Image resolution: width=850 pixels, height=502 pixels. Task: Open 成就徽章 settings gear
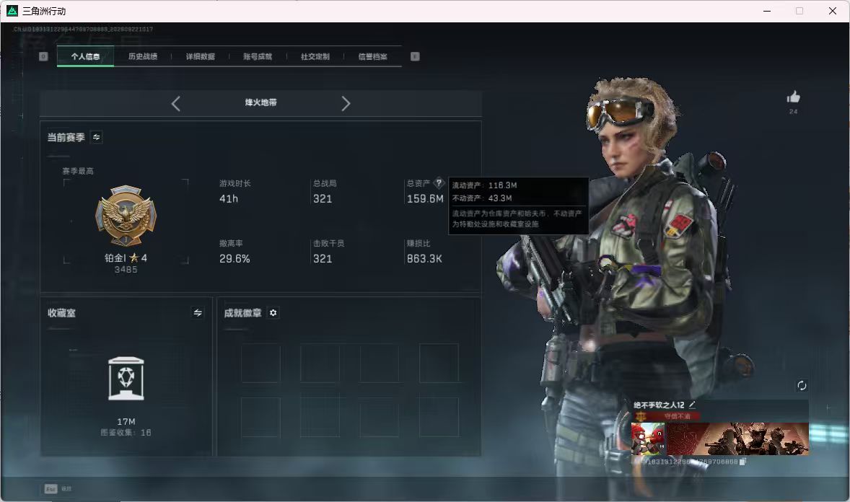click(x=273, y=313)
